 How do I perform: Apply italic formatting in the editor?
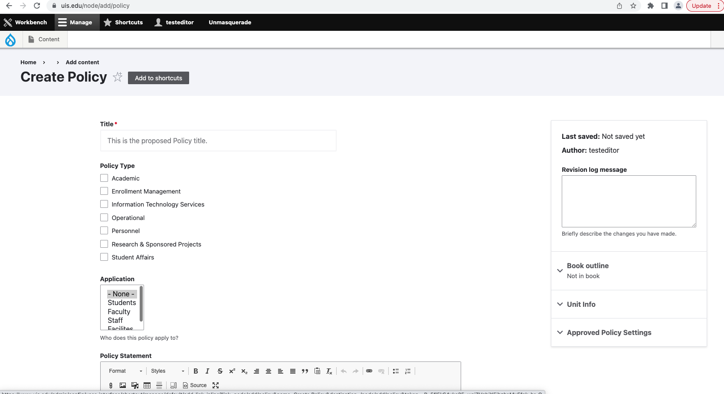click(207, 371)
